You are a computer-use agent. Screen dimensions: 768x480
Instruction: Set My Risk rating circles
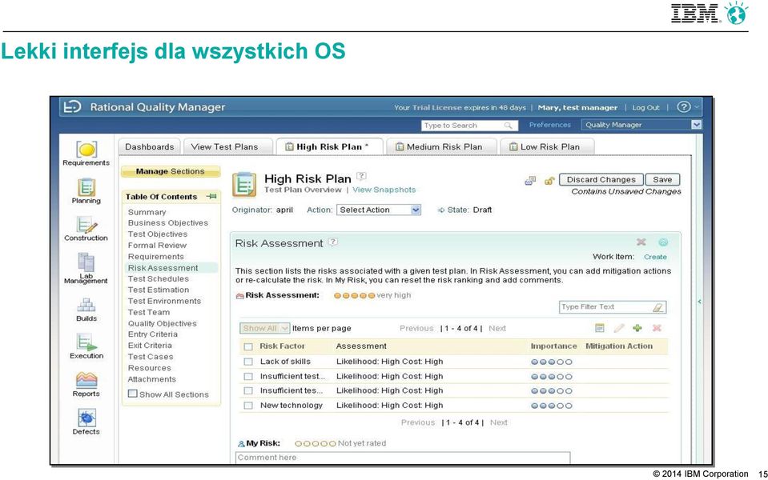[x=316, y=444]
